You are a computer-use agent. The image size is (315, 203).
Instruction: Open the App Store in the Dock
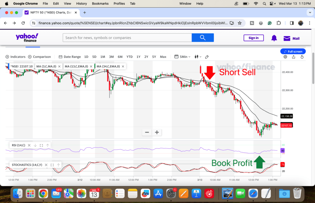point(158,193)
